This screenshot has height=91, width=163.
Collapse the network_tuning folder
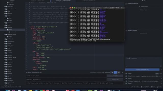5,34
